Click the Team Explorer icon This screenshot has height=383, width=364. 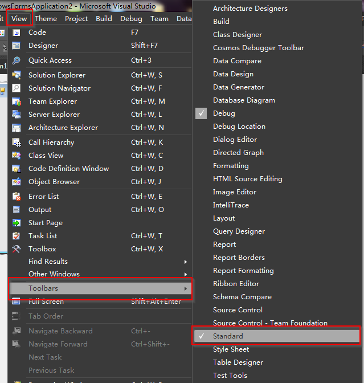pos(17,101)
